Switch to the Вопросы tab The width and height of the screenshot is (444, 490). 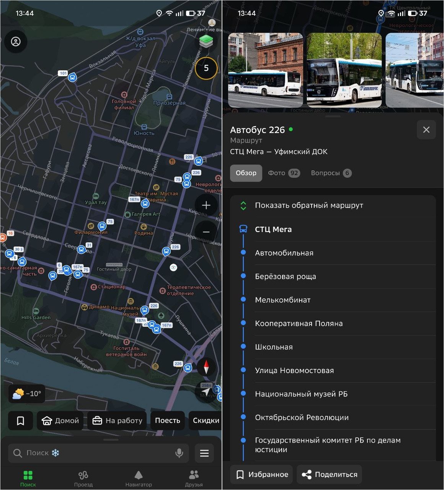pos(331,173)
